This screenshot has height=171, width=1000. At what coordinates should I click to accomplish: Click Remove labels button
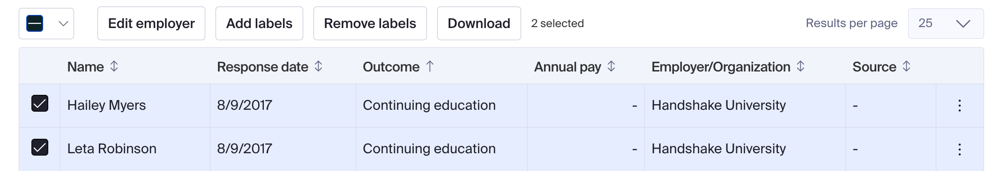370,23
